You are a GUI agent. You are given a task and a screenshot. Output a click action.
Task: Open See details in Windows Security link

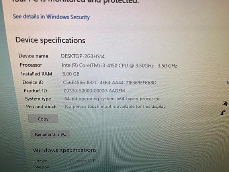(x=51, y=17)
